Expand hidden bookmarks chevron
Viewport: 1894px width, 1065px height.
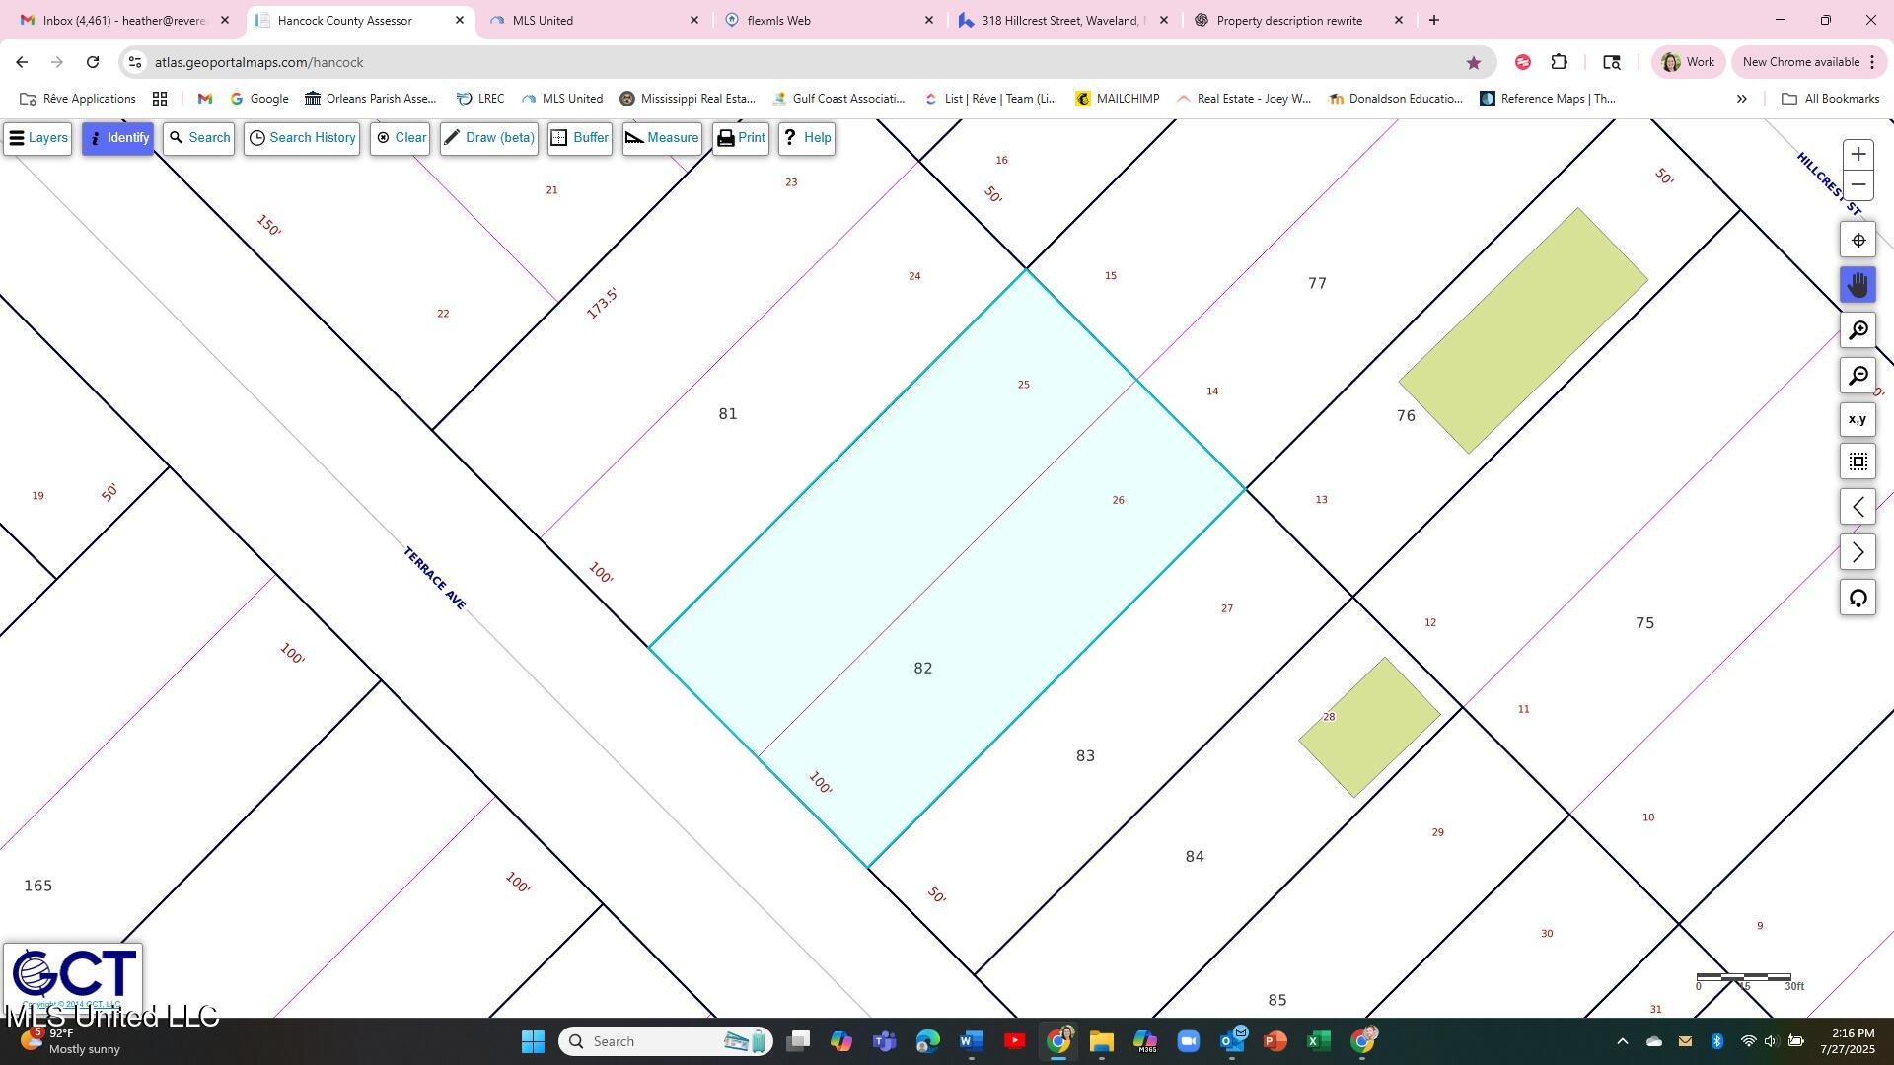click(x=1741, y=99)
